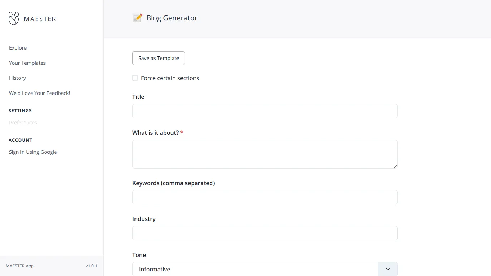Click the pencil Blog Generator icon
This screenshot has height=276, width=491.
(137, 17)
